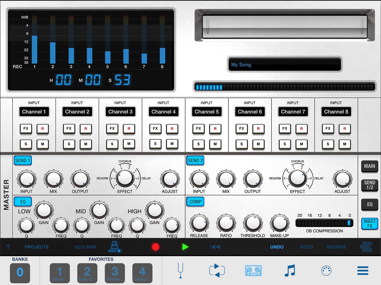
Task: Arm Channel 3 for recording with R button
Action: 129,129
